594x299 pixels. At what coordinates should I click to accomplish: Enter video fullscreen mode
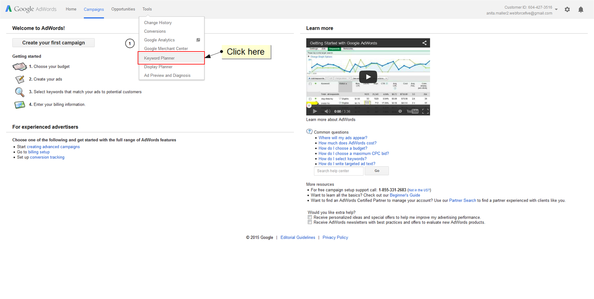pyautogui.click(x=425, y=111)
